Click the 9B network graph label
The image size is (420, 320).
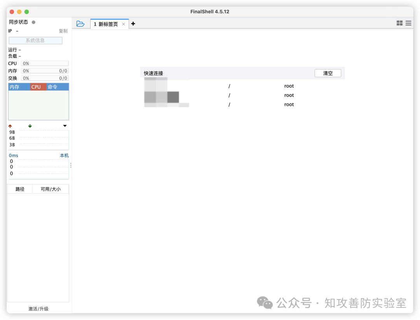click(12, 132)
